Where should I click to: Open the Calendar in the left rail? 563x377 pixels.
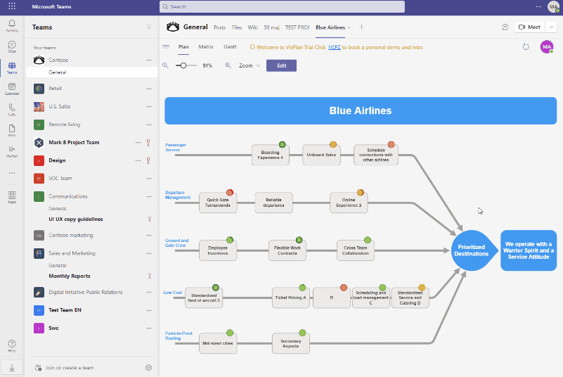(12, 89)
